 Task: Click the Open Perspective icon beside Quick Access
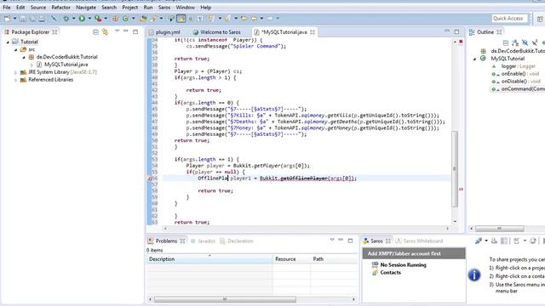pyautogui.click(x=540, y=19)
